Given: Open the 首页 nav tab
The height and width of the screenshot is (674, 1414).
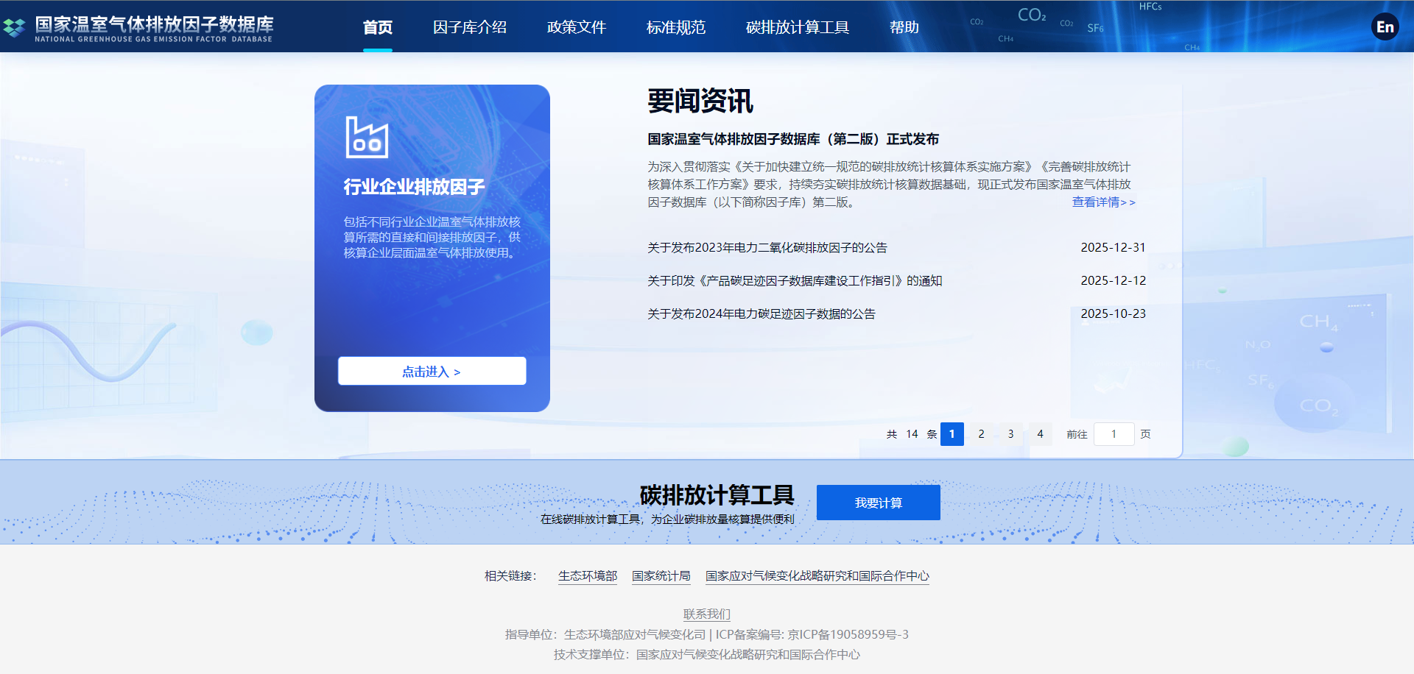Looking at the screenshot, I should 378,27.
